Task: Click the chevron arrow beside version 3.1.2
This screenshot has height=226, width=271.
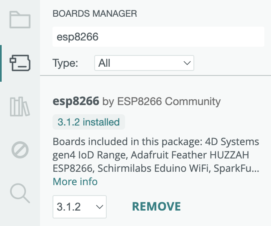Action: (x=100, y=207)
